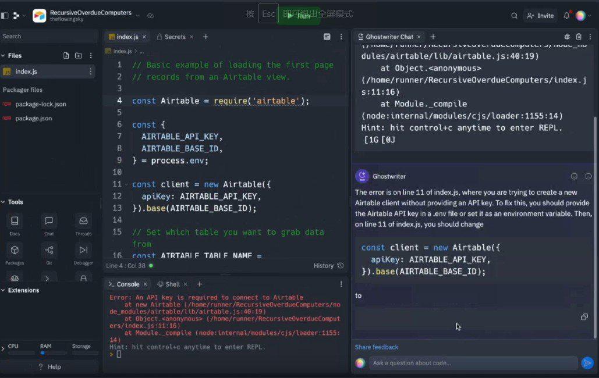Click the index.js breadcrumb
Image resolution: width=599 pixels, height=378 pixels.
(122, 51)
